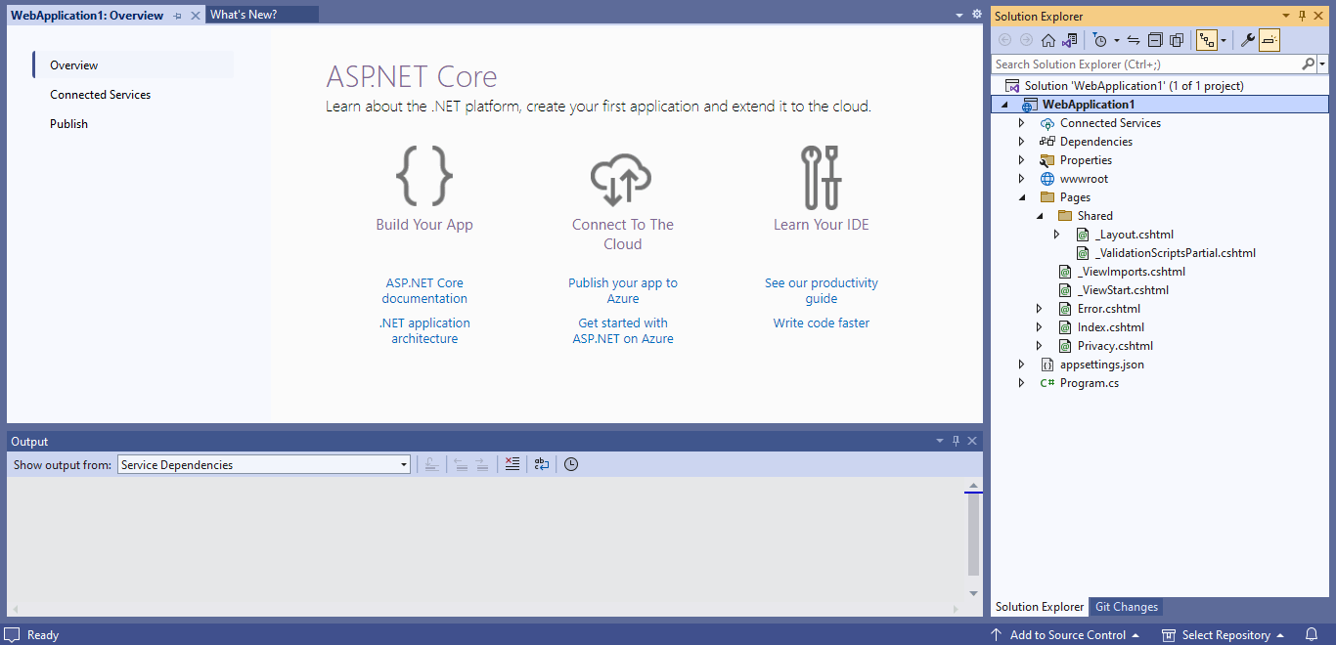Open Properties via the wrench icon
Image resolution: width=1336 pixels, height=645 pixels.
click(1247, 40)
